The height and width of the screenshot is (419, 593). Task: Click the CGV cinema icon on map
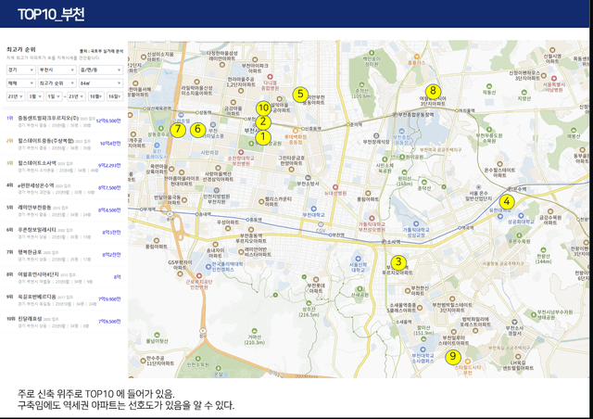321,224
